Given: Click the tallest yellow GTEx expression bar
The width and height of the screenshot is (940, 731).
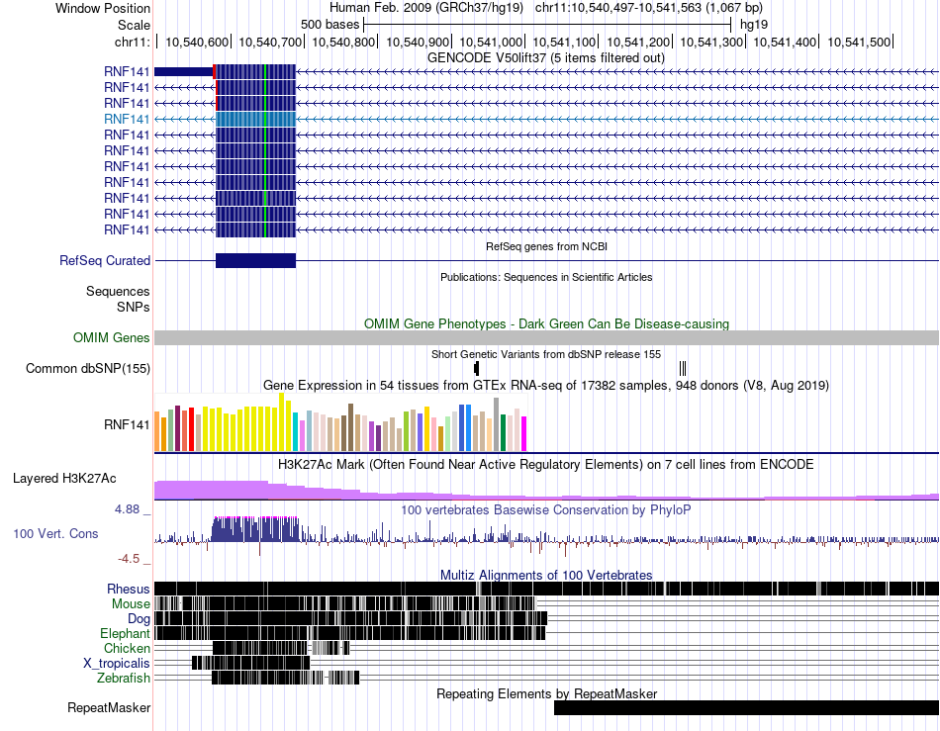Looking at the screenshot, I should tap(281, 421).
